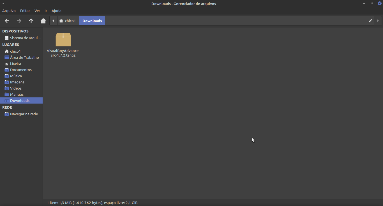Select file name VisualBoyAdvance-src-1.7.2.tar.gz
This screenshot has height=206, width=383.
pyautogui.click(x=63, y=53)
